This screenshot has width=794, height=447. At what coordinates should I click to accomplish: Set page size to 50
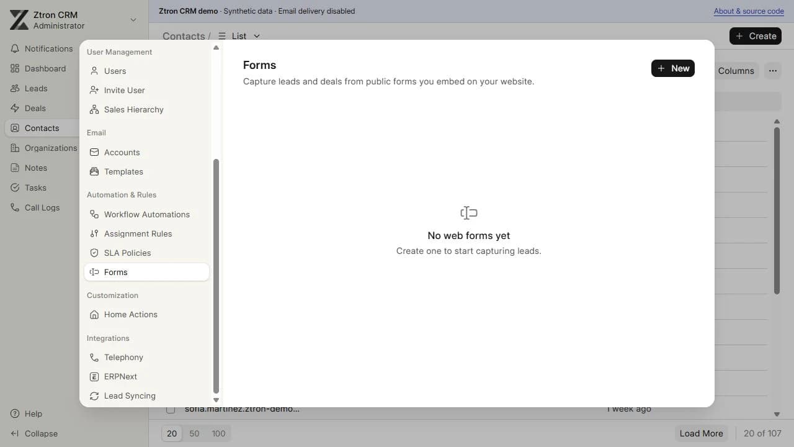click(194, 433)
